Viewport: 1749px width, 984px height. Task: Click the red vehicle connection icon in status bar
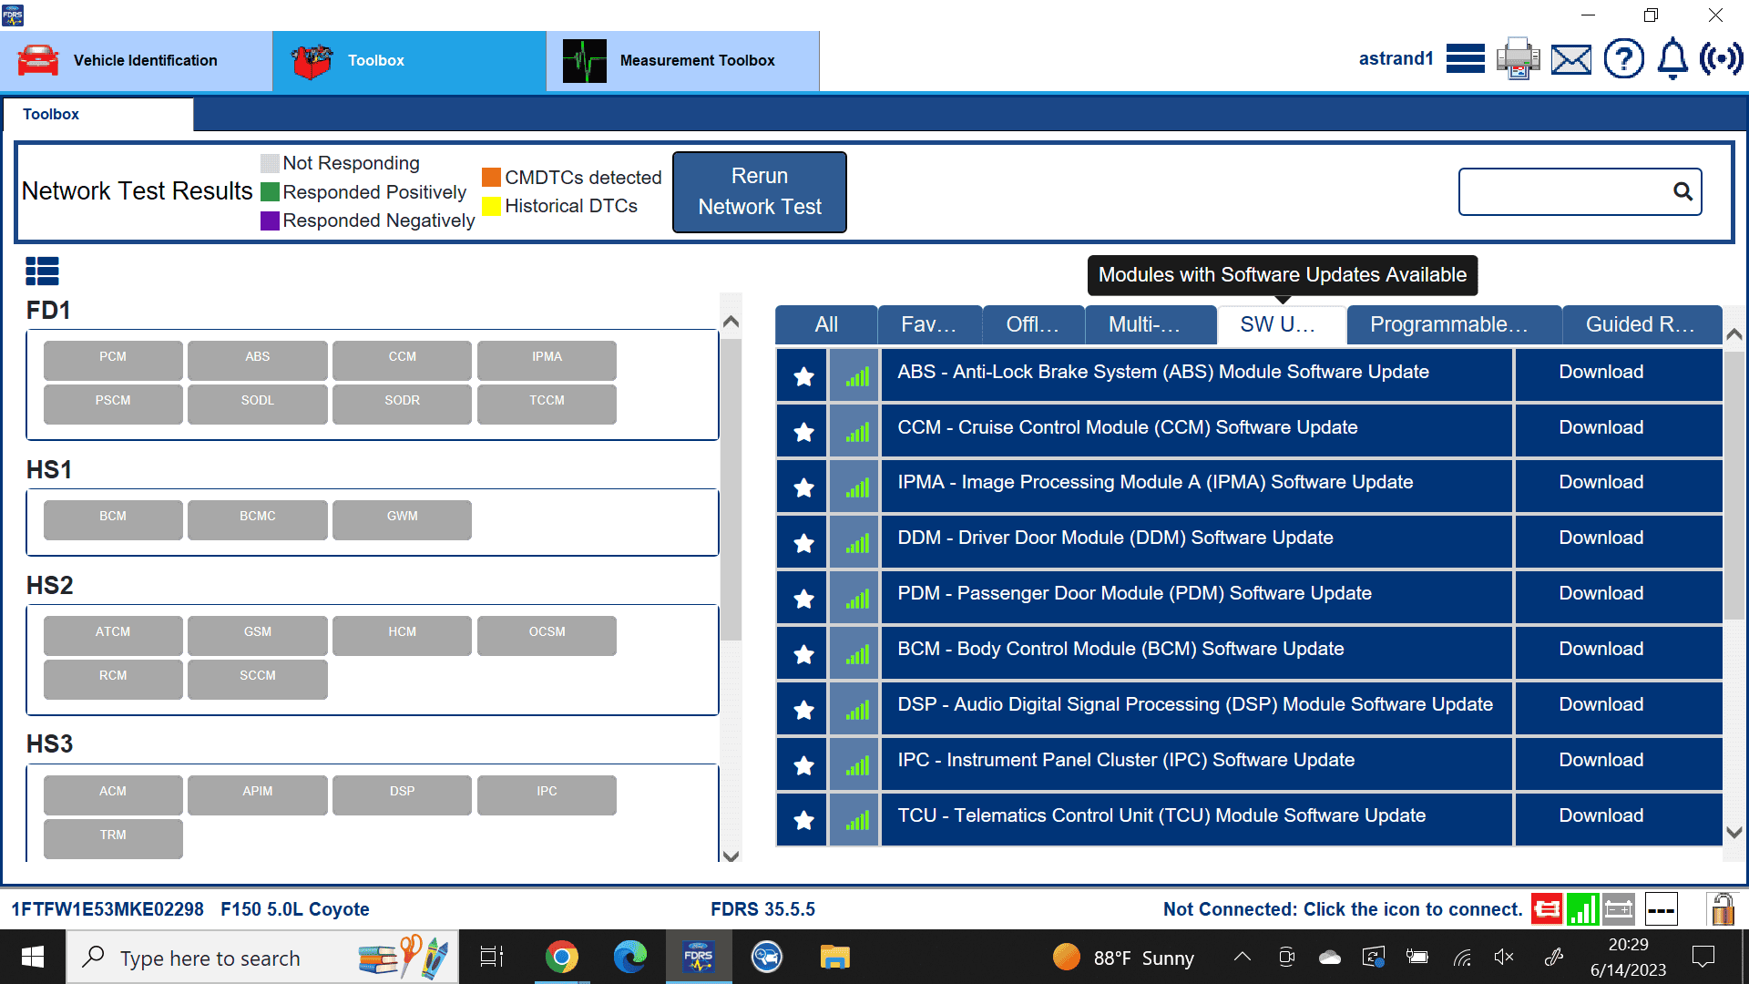[x=1547, y=908]
